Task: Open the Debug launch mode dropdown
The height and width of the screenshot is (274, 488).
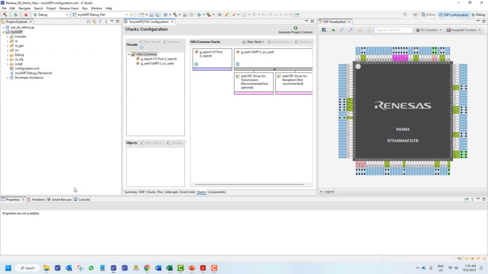Action: click(x=67, y=15)
